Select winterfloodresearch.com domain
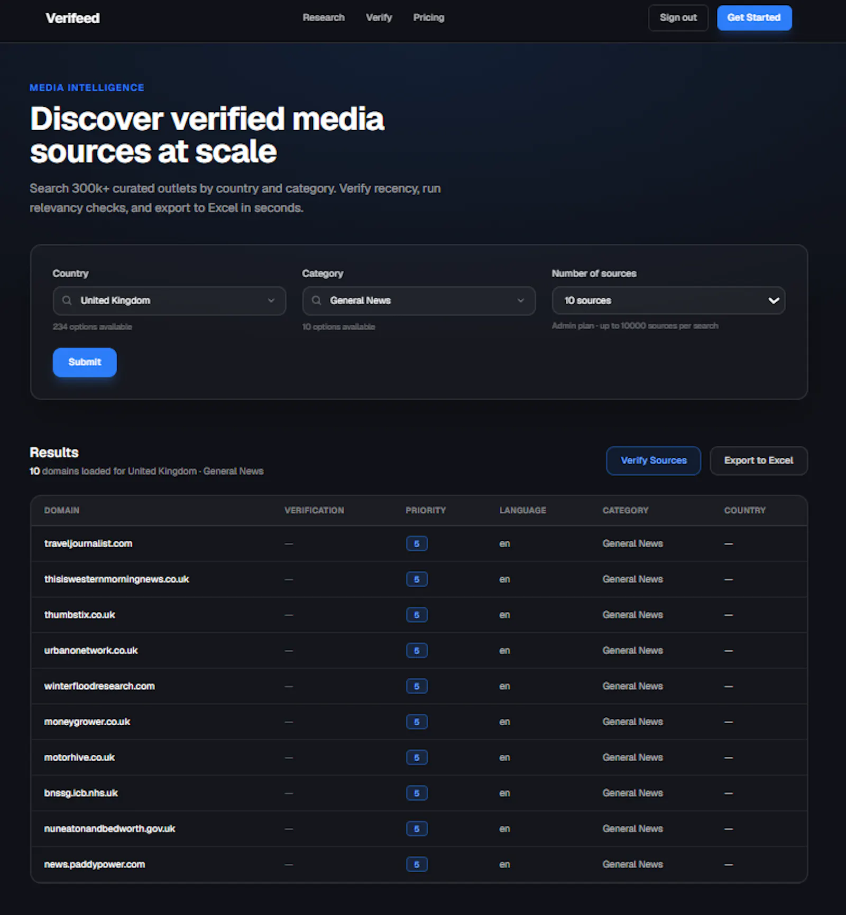 pyautogui.click(x=99, y=686)
